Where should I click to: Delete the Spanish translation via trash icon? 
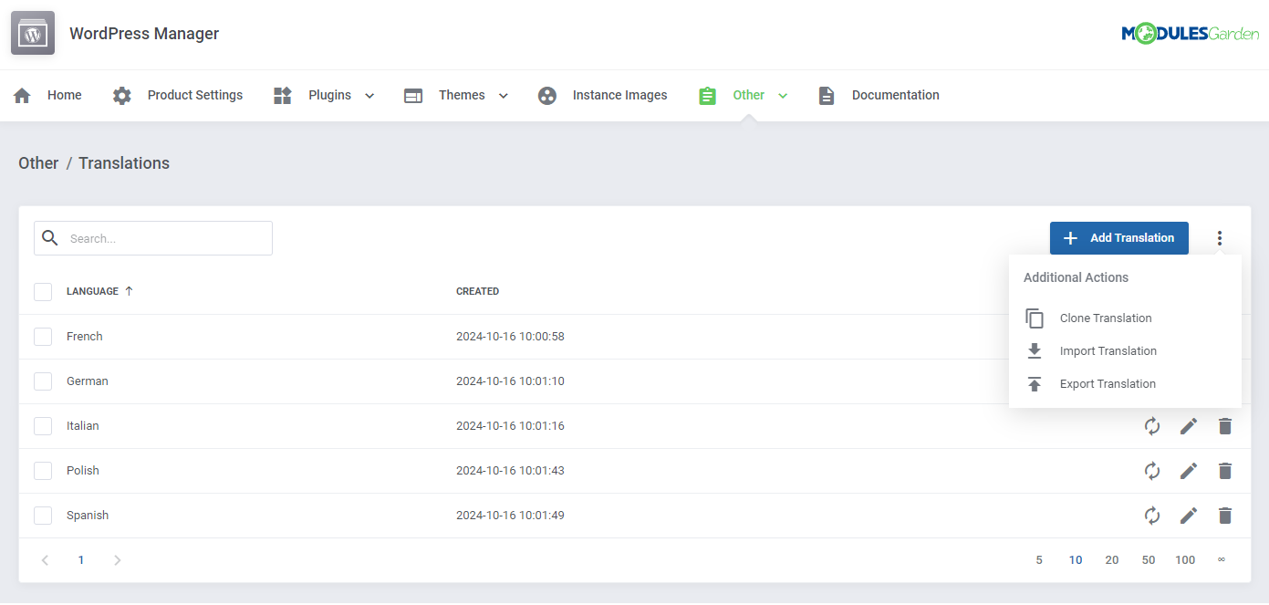(x=1224, y=515)
